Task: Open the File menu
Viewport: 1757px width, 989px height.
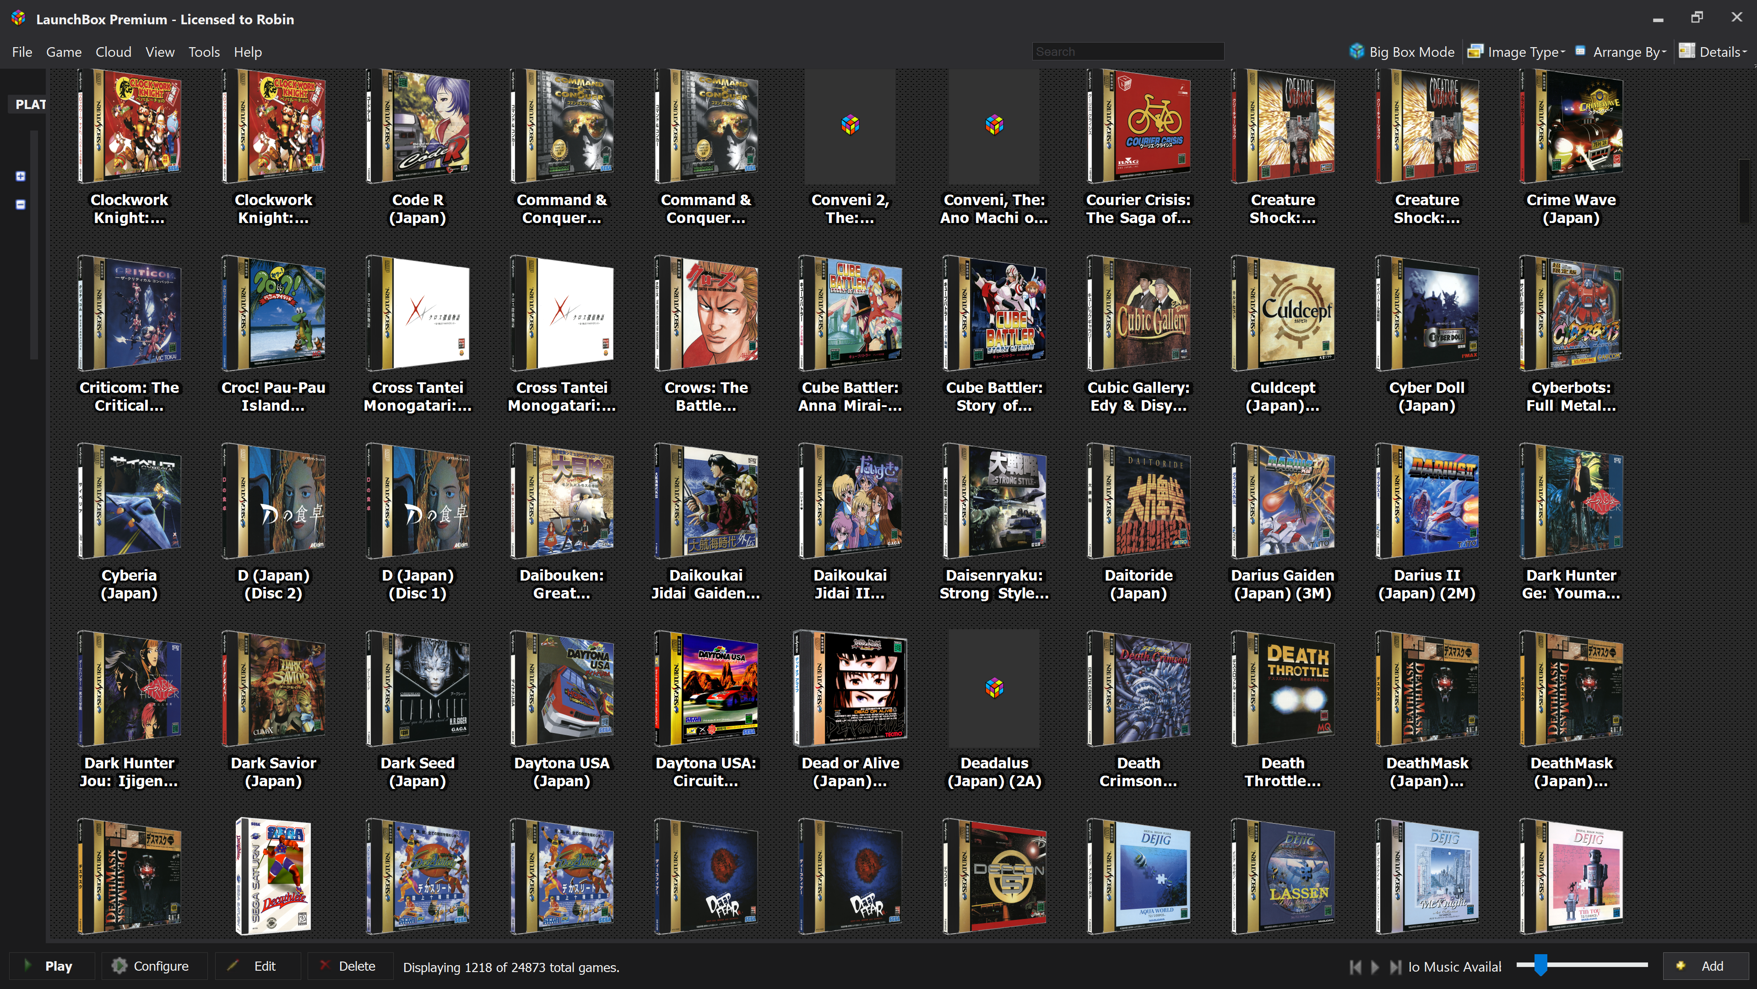Action: point(22,52)
